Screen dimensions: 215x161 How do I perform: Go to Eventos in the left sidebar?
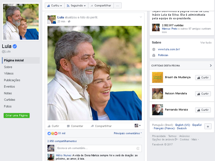tap(9, 87)
